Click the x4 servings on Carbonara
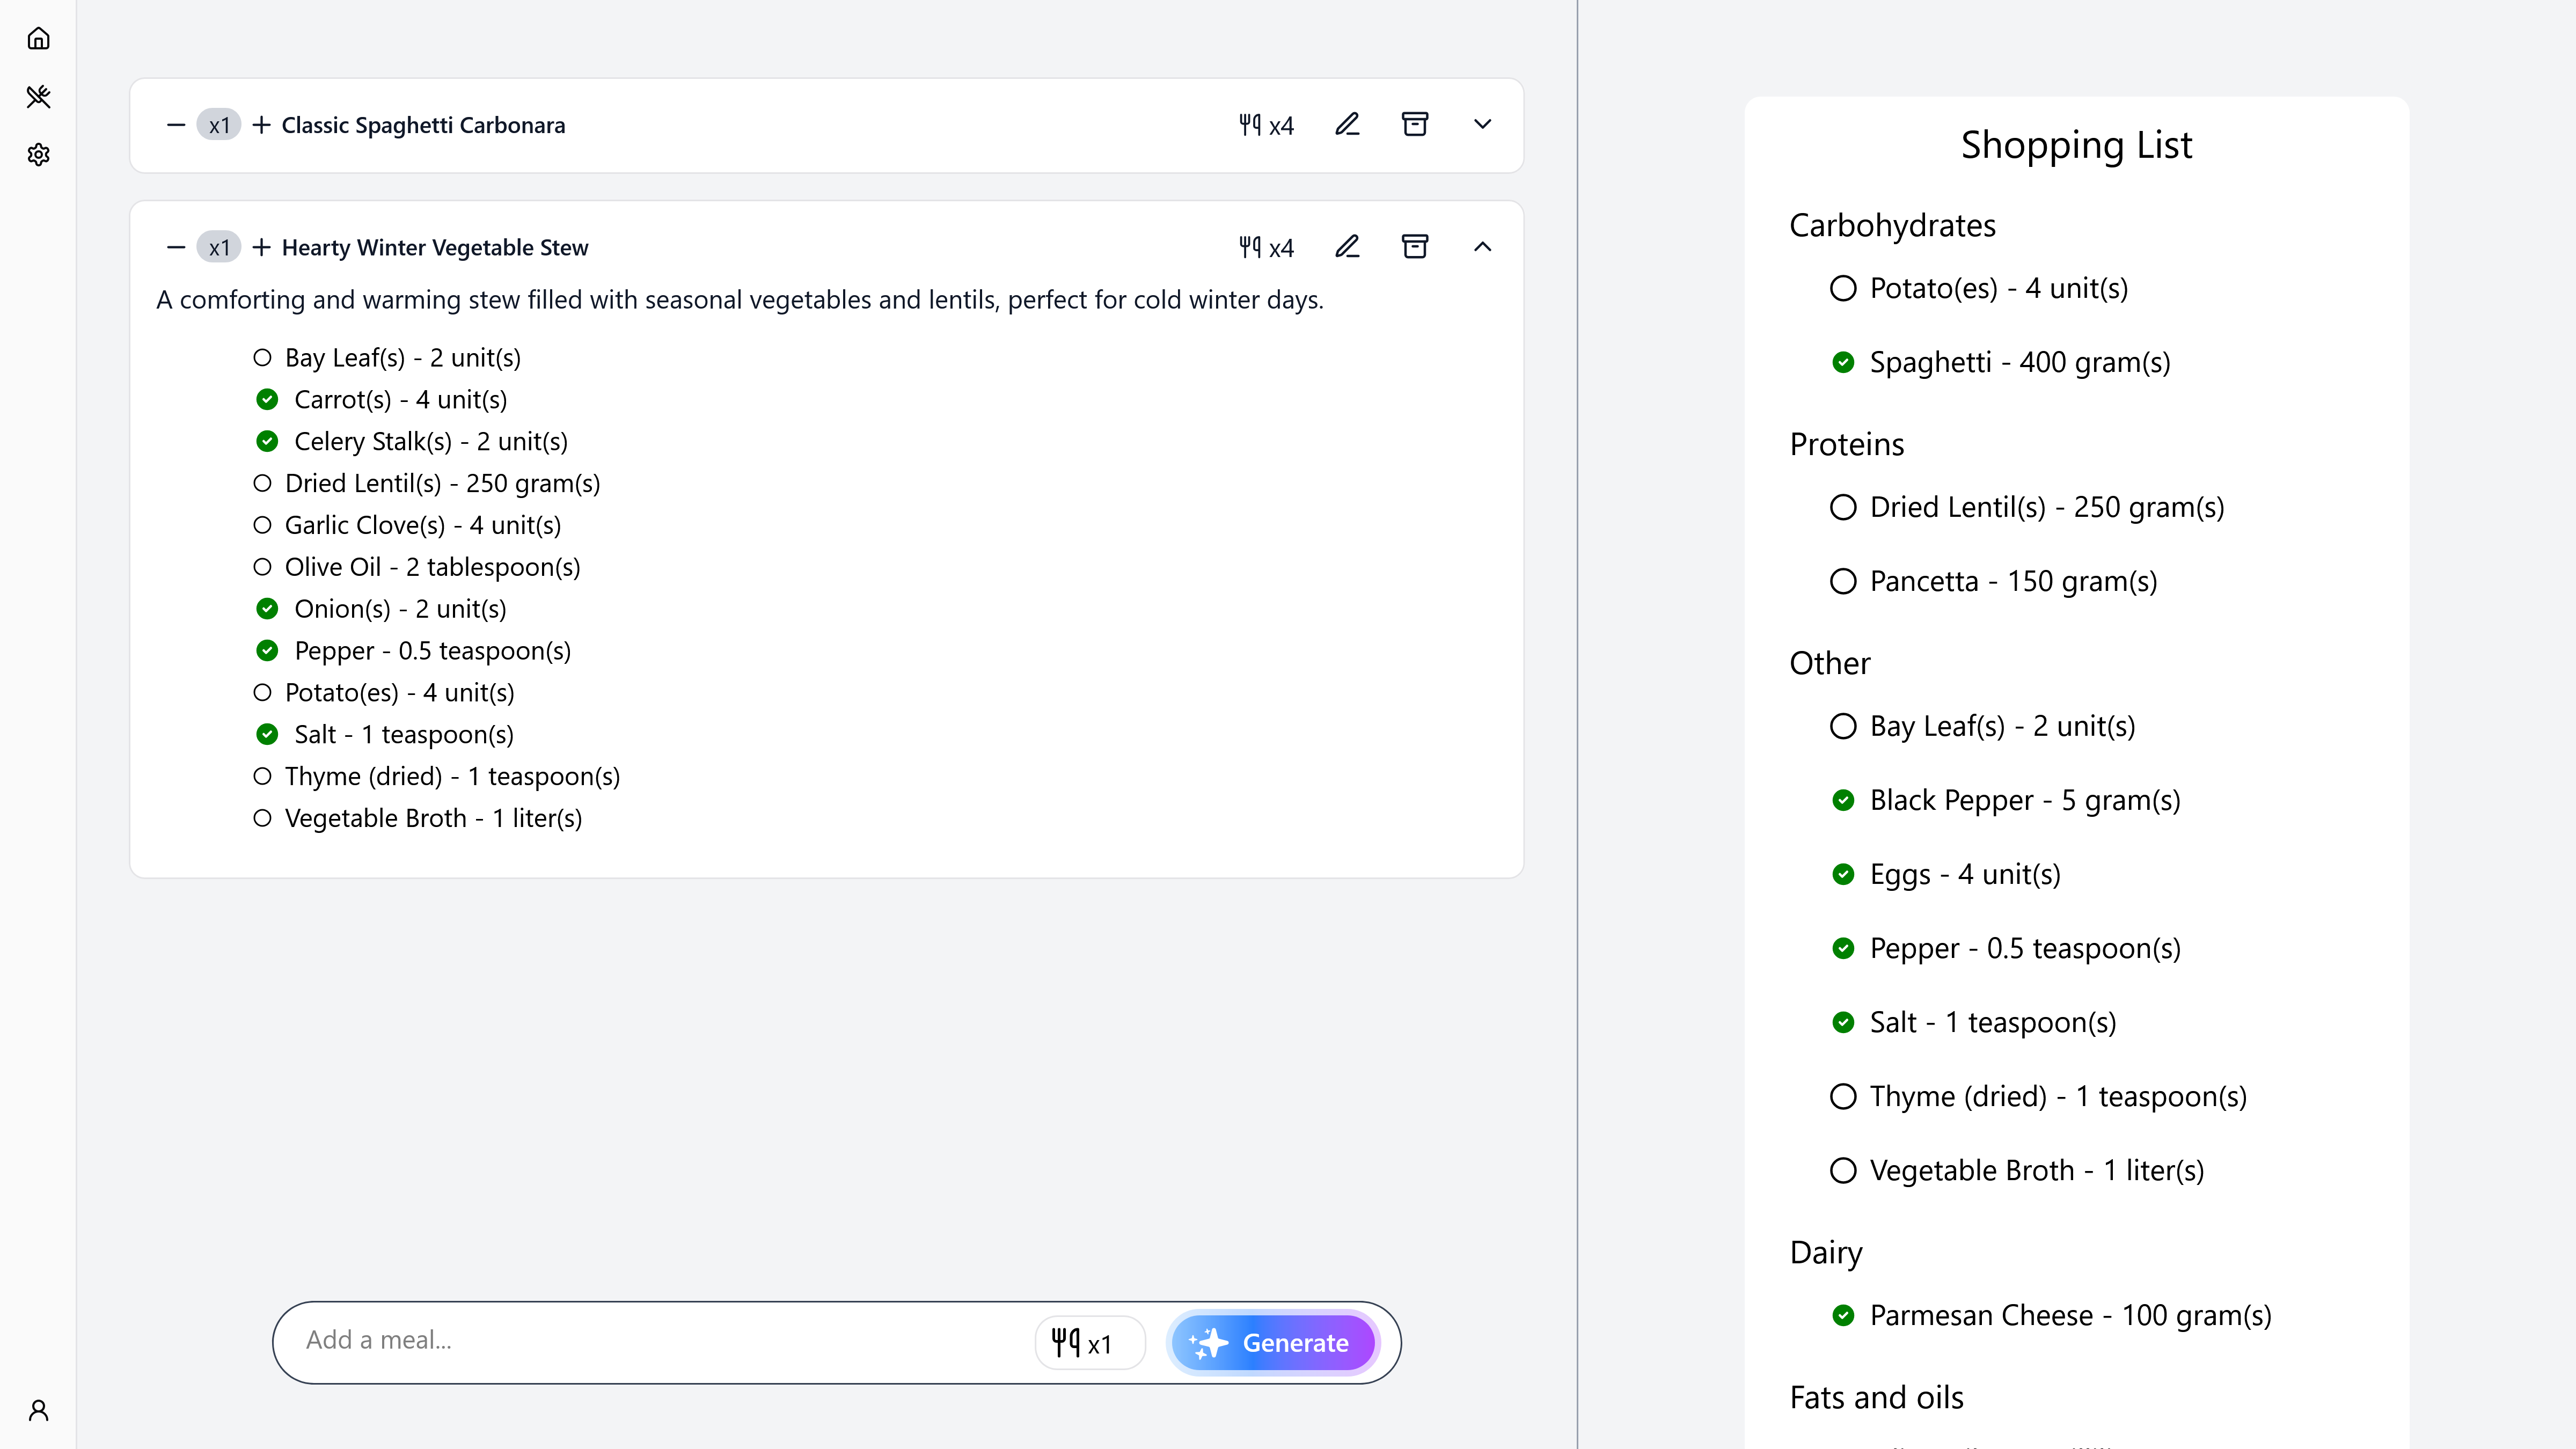 [x=1266, y=125]
